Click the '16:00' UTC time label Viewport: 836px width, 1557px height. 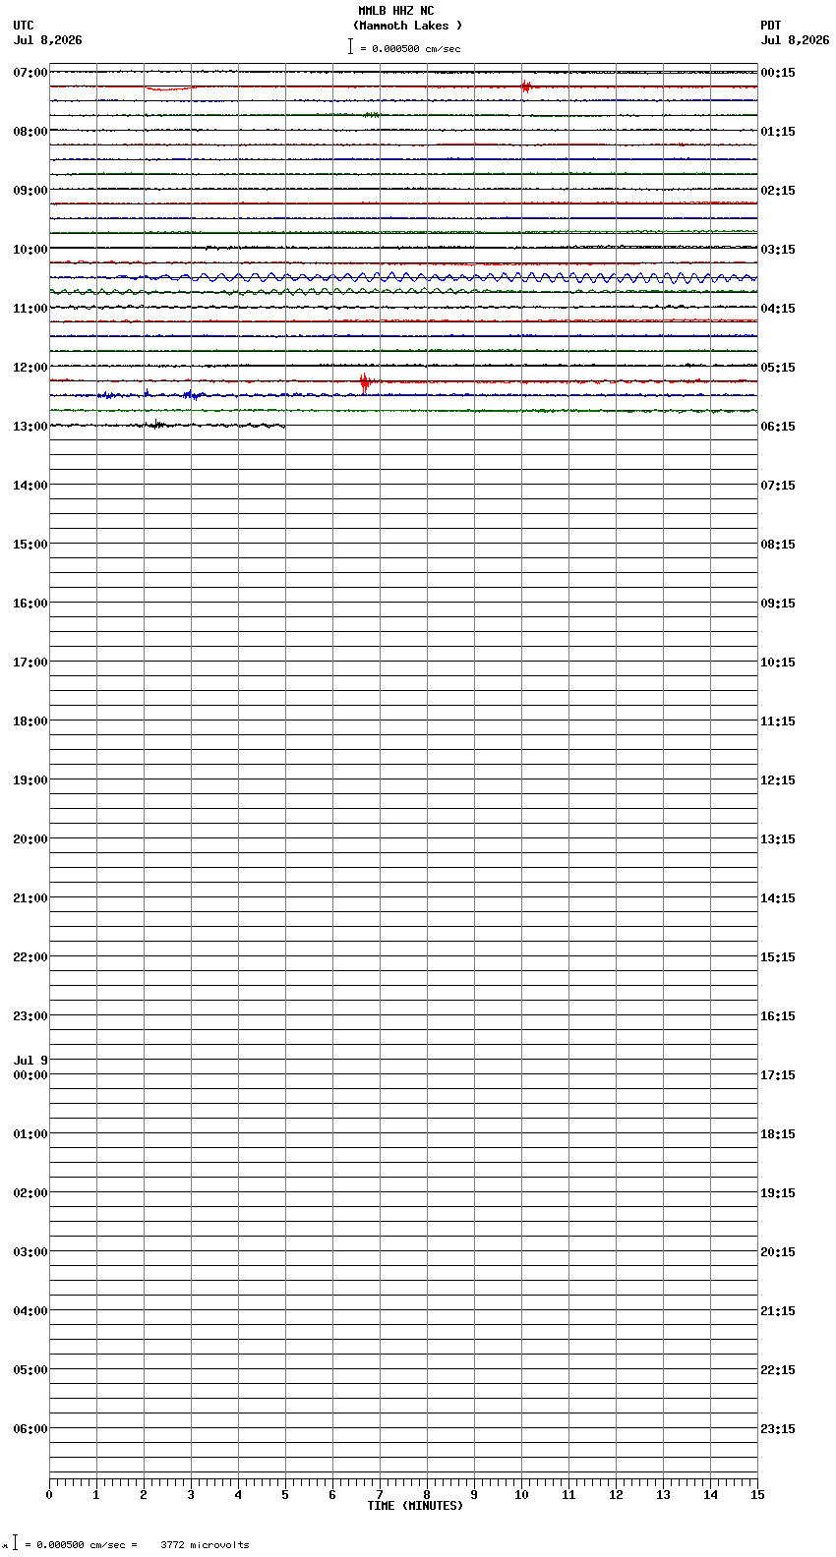tap(30, 604)
